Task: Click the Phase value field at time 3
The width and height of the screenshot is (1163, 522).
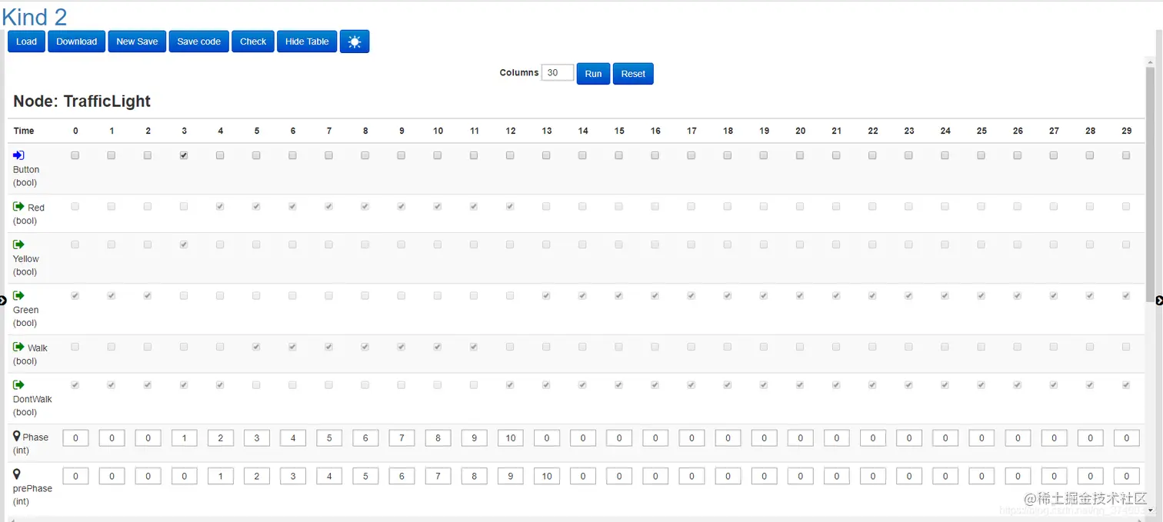Action: pos(184,438)
